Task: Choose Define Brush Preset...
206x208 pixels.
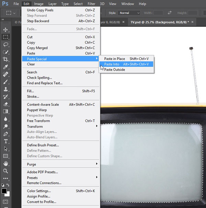Action: point(61,145)
